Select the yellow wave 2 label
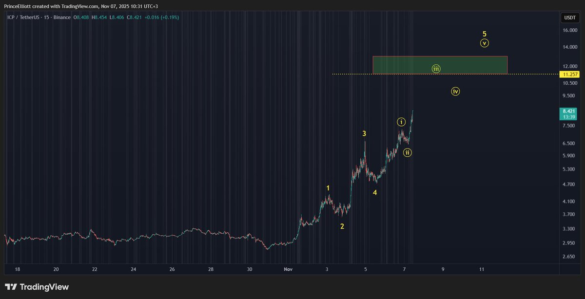Image resolution: width=585 pixels, height=299 pixels. [342, 226]
